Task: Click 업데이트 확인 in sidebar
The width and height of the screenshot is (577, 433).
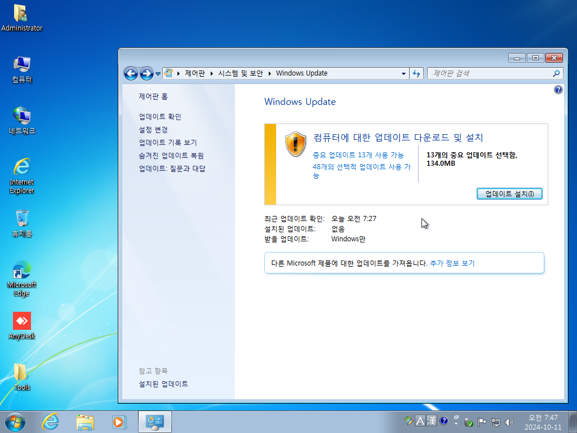Action: [159, 117]
